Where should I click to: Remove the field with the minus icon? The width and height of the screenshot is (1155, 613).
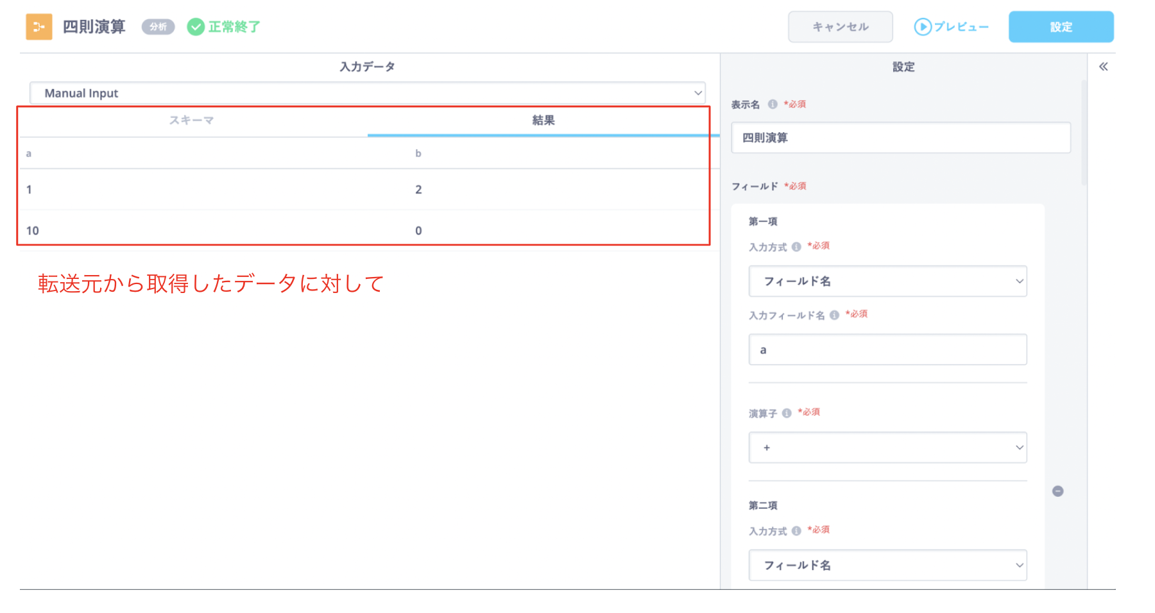click(1058, 491)
